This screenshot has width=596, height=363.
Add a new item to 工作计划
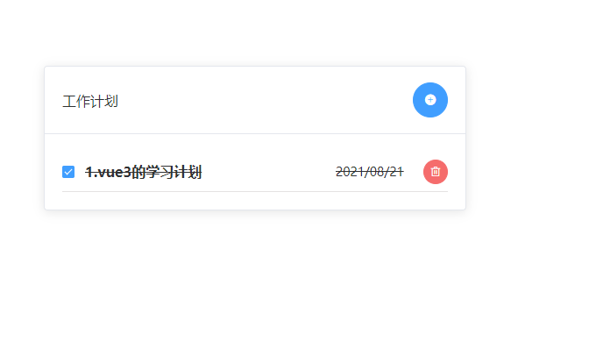429,100
